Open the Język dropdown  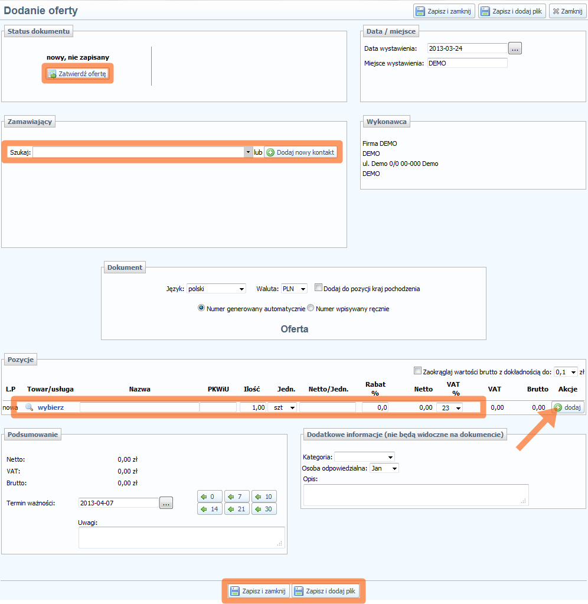(216, 289)
